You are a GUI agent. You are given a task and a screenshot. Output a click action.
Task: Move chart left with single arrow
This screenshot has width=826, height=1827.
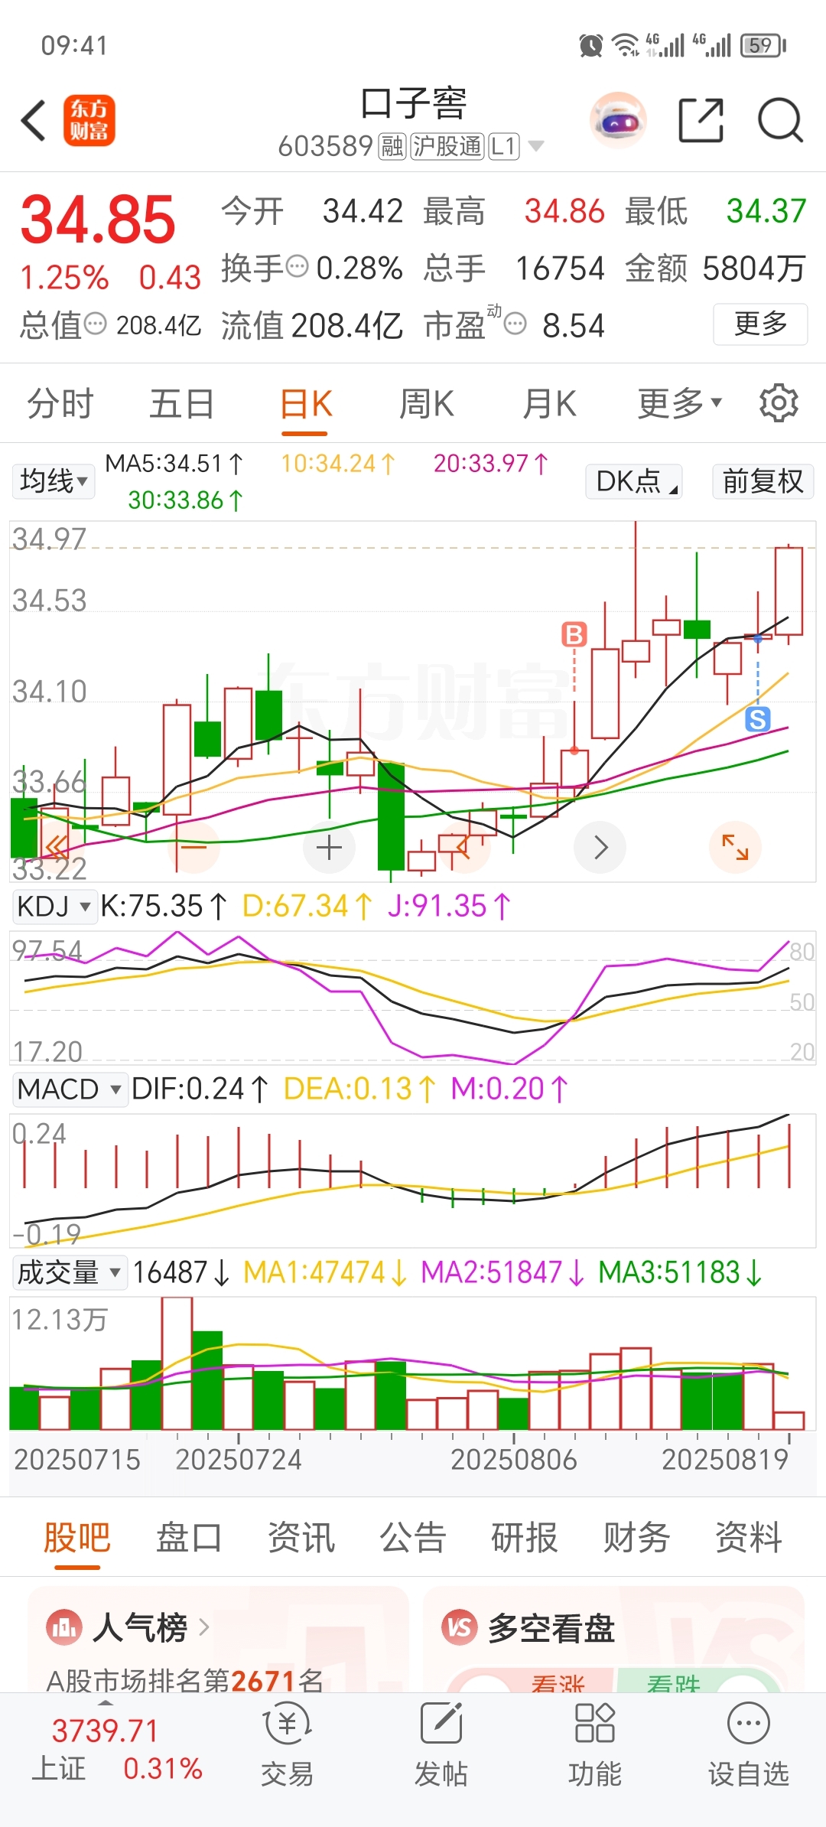(x=463, y=848)
